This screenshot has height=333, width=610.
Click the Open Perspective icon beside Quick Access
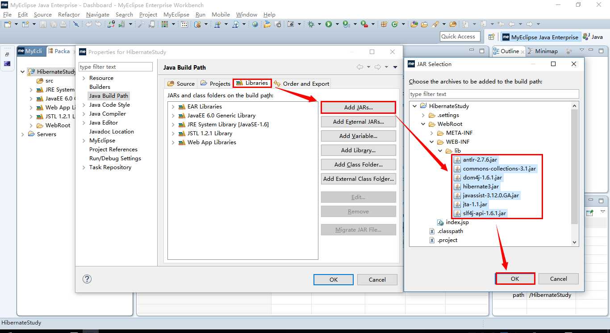pos(491,37)
